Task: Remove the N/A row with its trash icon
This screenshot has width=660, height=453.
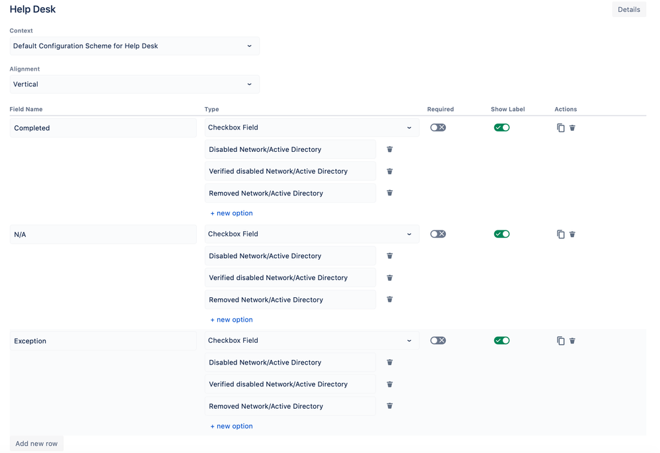Action: click(572, 234)
